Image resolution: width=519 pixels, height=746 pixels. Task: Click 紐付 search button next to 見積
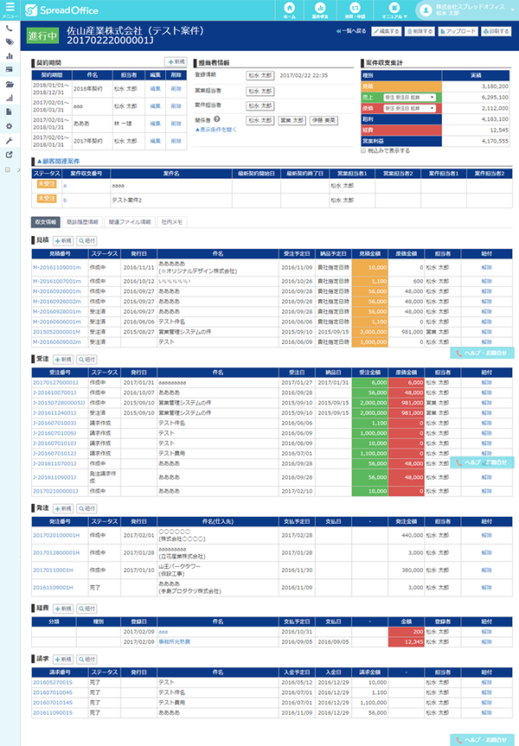click(86, 240)
